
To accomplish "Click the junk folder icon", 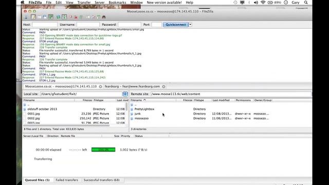I will (132, 114).
